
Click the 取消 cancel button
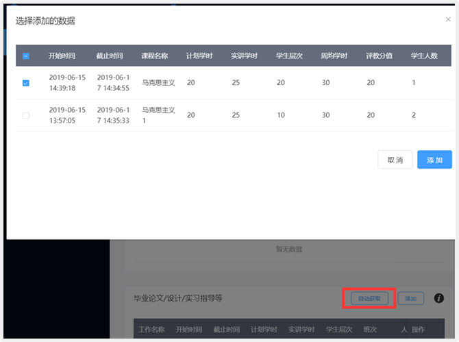(395, 160)
